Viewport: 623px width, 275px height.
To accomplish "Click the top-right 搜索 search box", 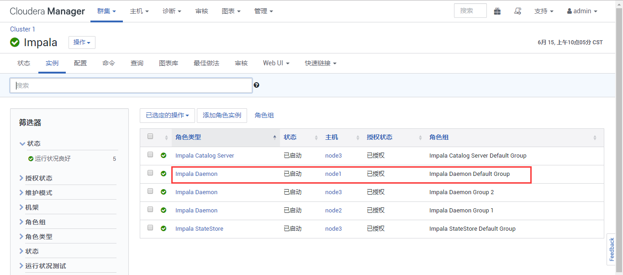I will point(470,11).
